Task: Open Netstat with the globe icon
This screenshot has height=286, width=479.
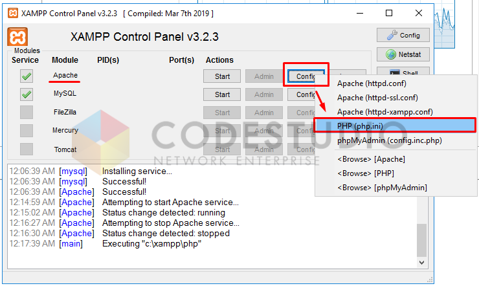Action: pyautogui.click(x=403, y=54)
